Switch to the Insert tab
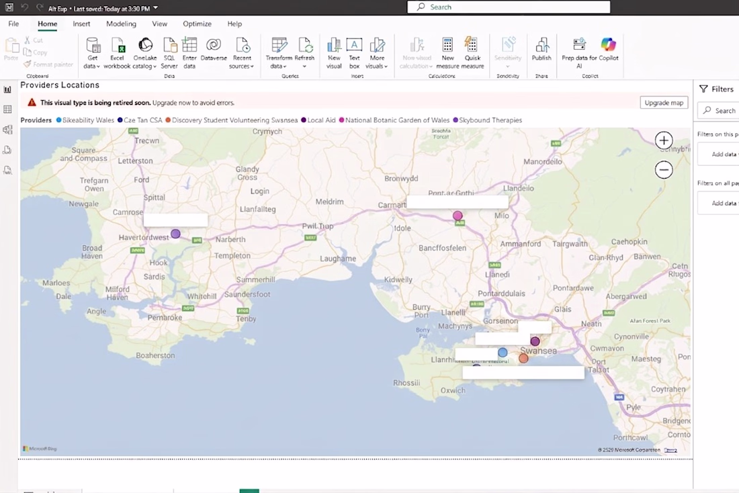Image resolution: width=739 pixels, height=493 pixels. click(81, 24)
